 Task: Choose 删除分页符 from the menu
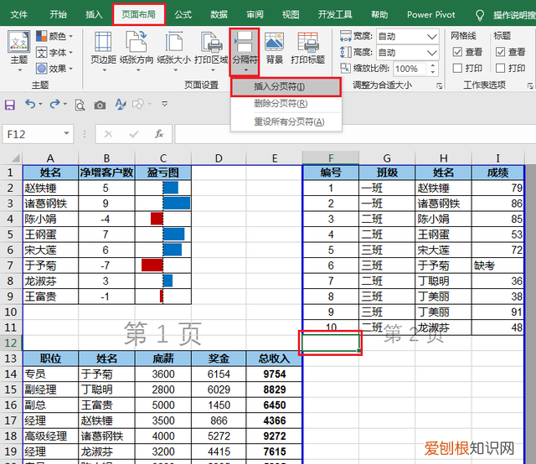coord(286,104)
